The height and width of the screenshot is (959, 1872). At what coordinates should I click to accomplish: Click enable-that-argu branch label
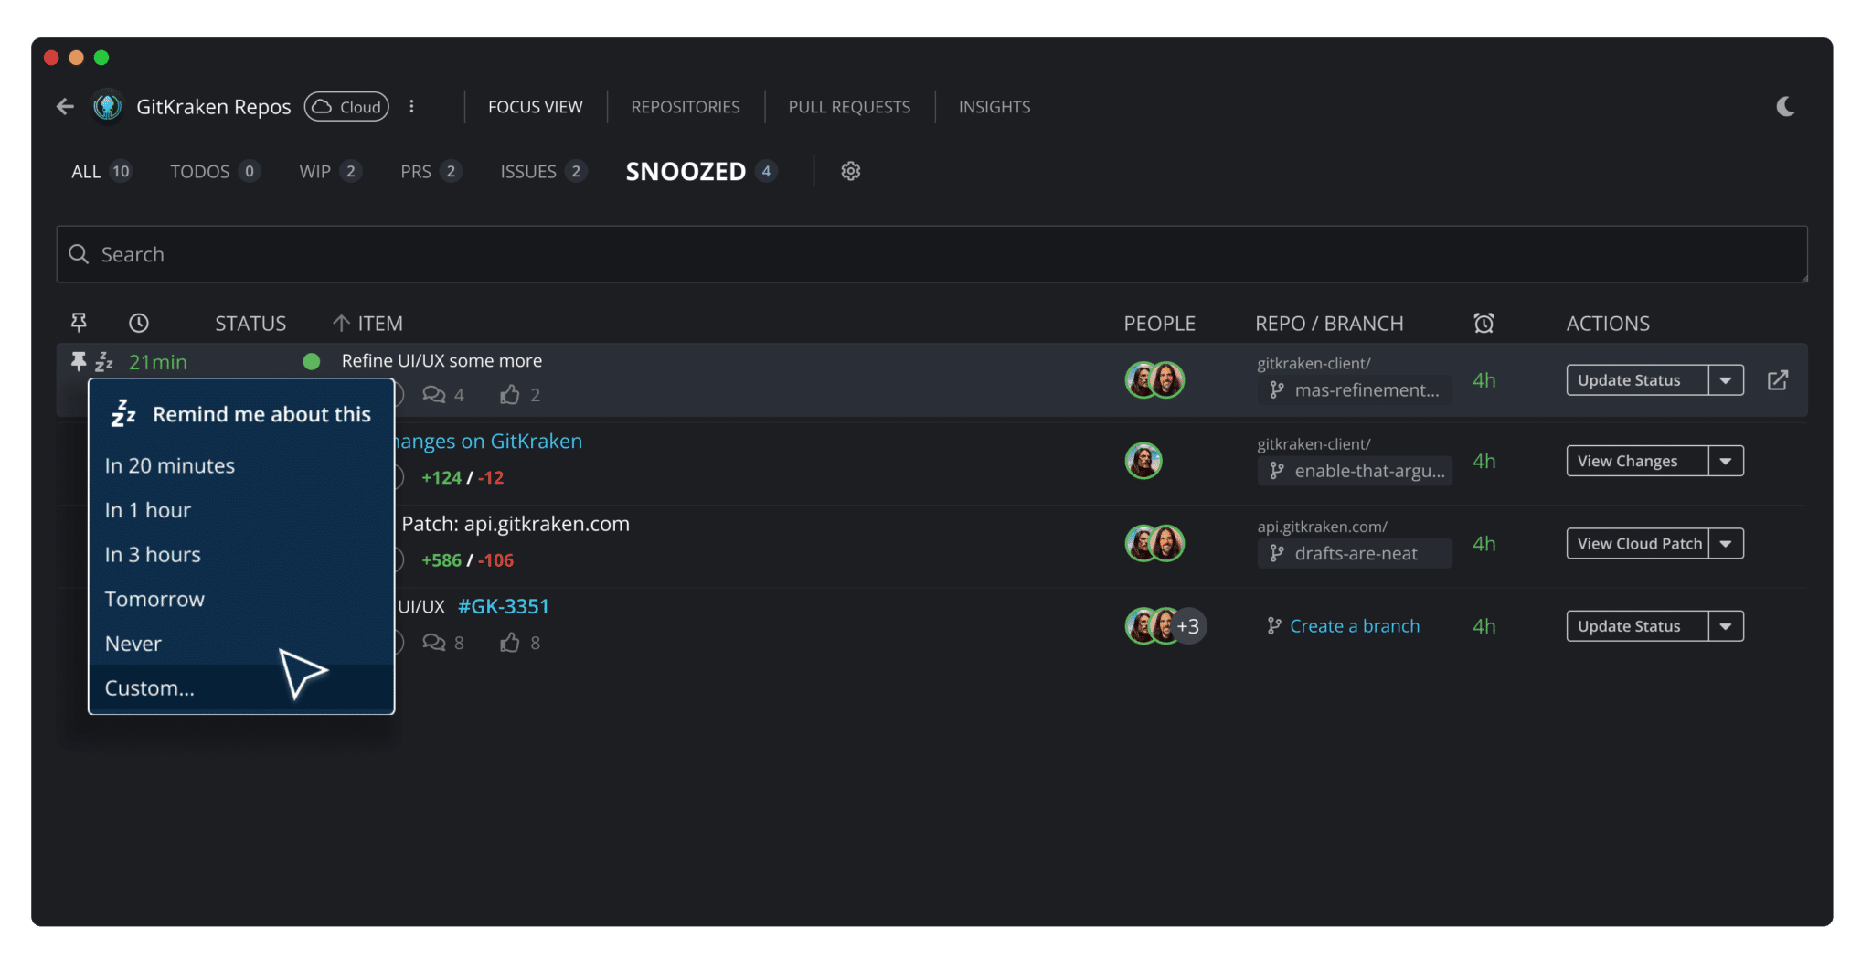pos(1355,471)
